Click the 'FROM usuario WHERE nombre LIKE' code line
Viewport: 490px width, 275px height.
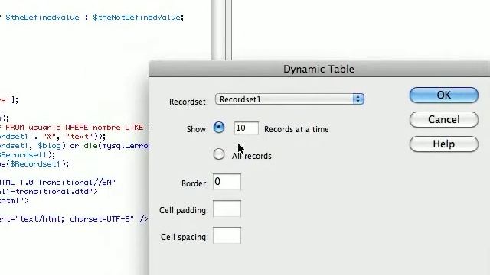tap(74, 128)
